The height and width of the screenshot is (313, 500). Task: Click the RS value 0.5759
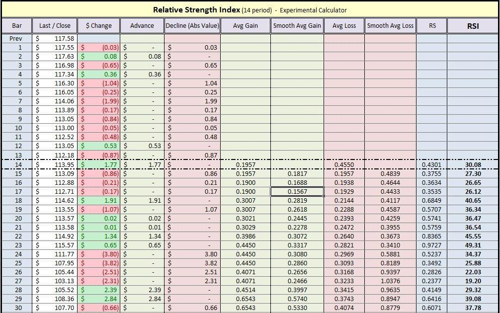point(432,227)
